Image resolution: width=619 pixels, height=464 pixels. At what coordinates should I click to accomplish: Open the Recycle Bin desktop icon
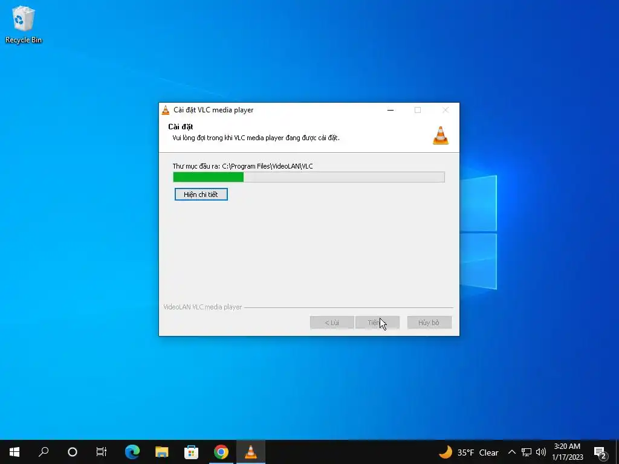pos(24,24)
